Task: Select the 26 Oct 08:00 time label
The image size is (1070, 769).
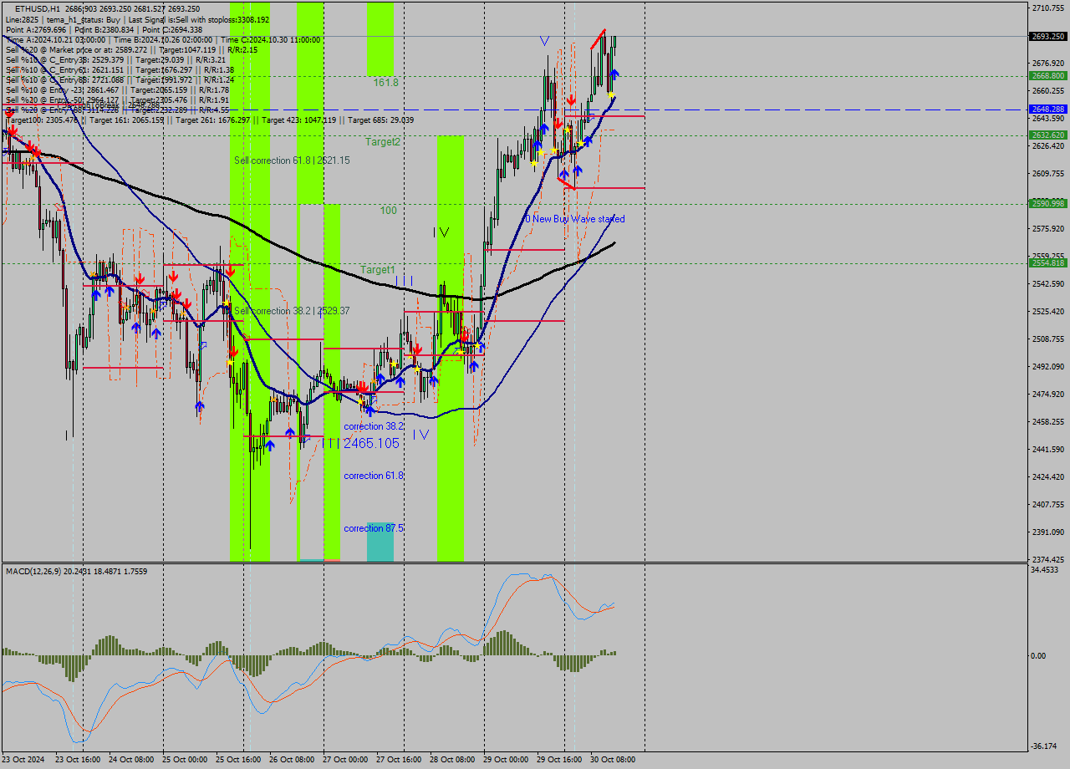Action: pos(292,760)
